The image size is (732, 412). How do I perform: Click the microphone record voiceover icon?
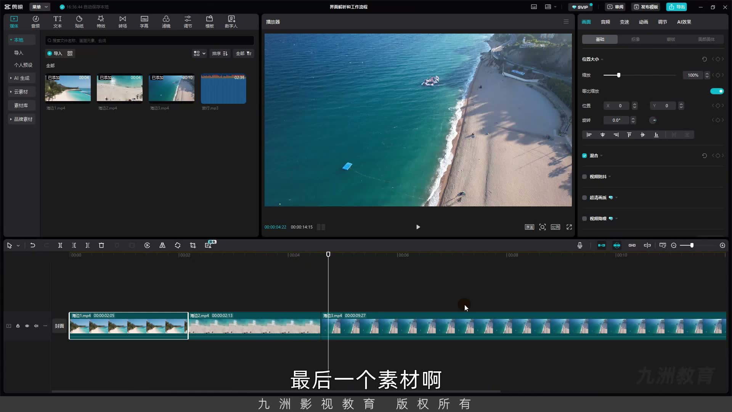point(580,245)
